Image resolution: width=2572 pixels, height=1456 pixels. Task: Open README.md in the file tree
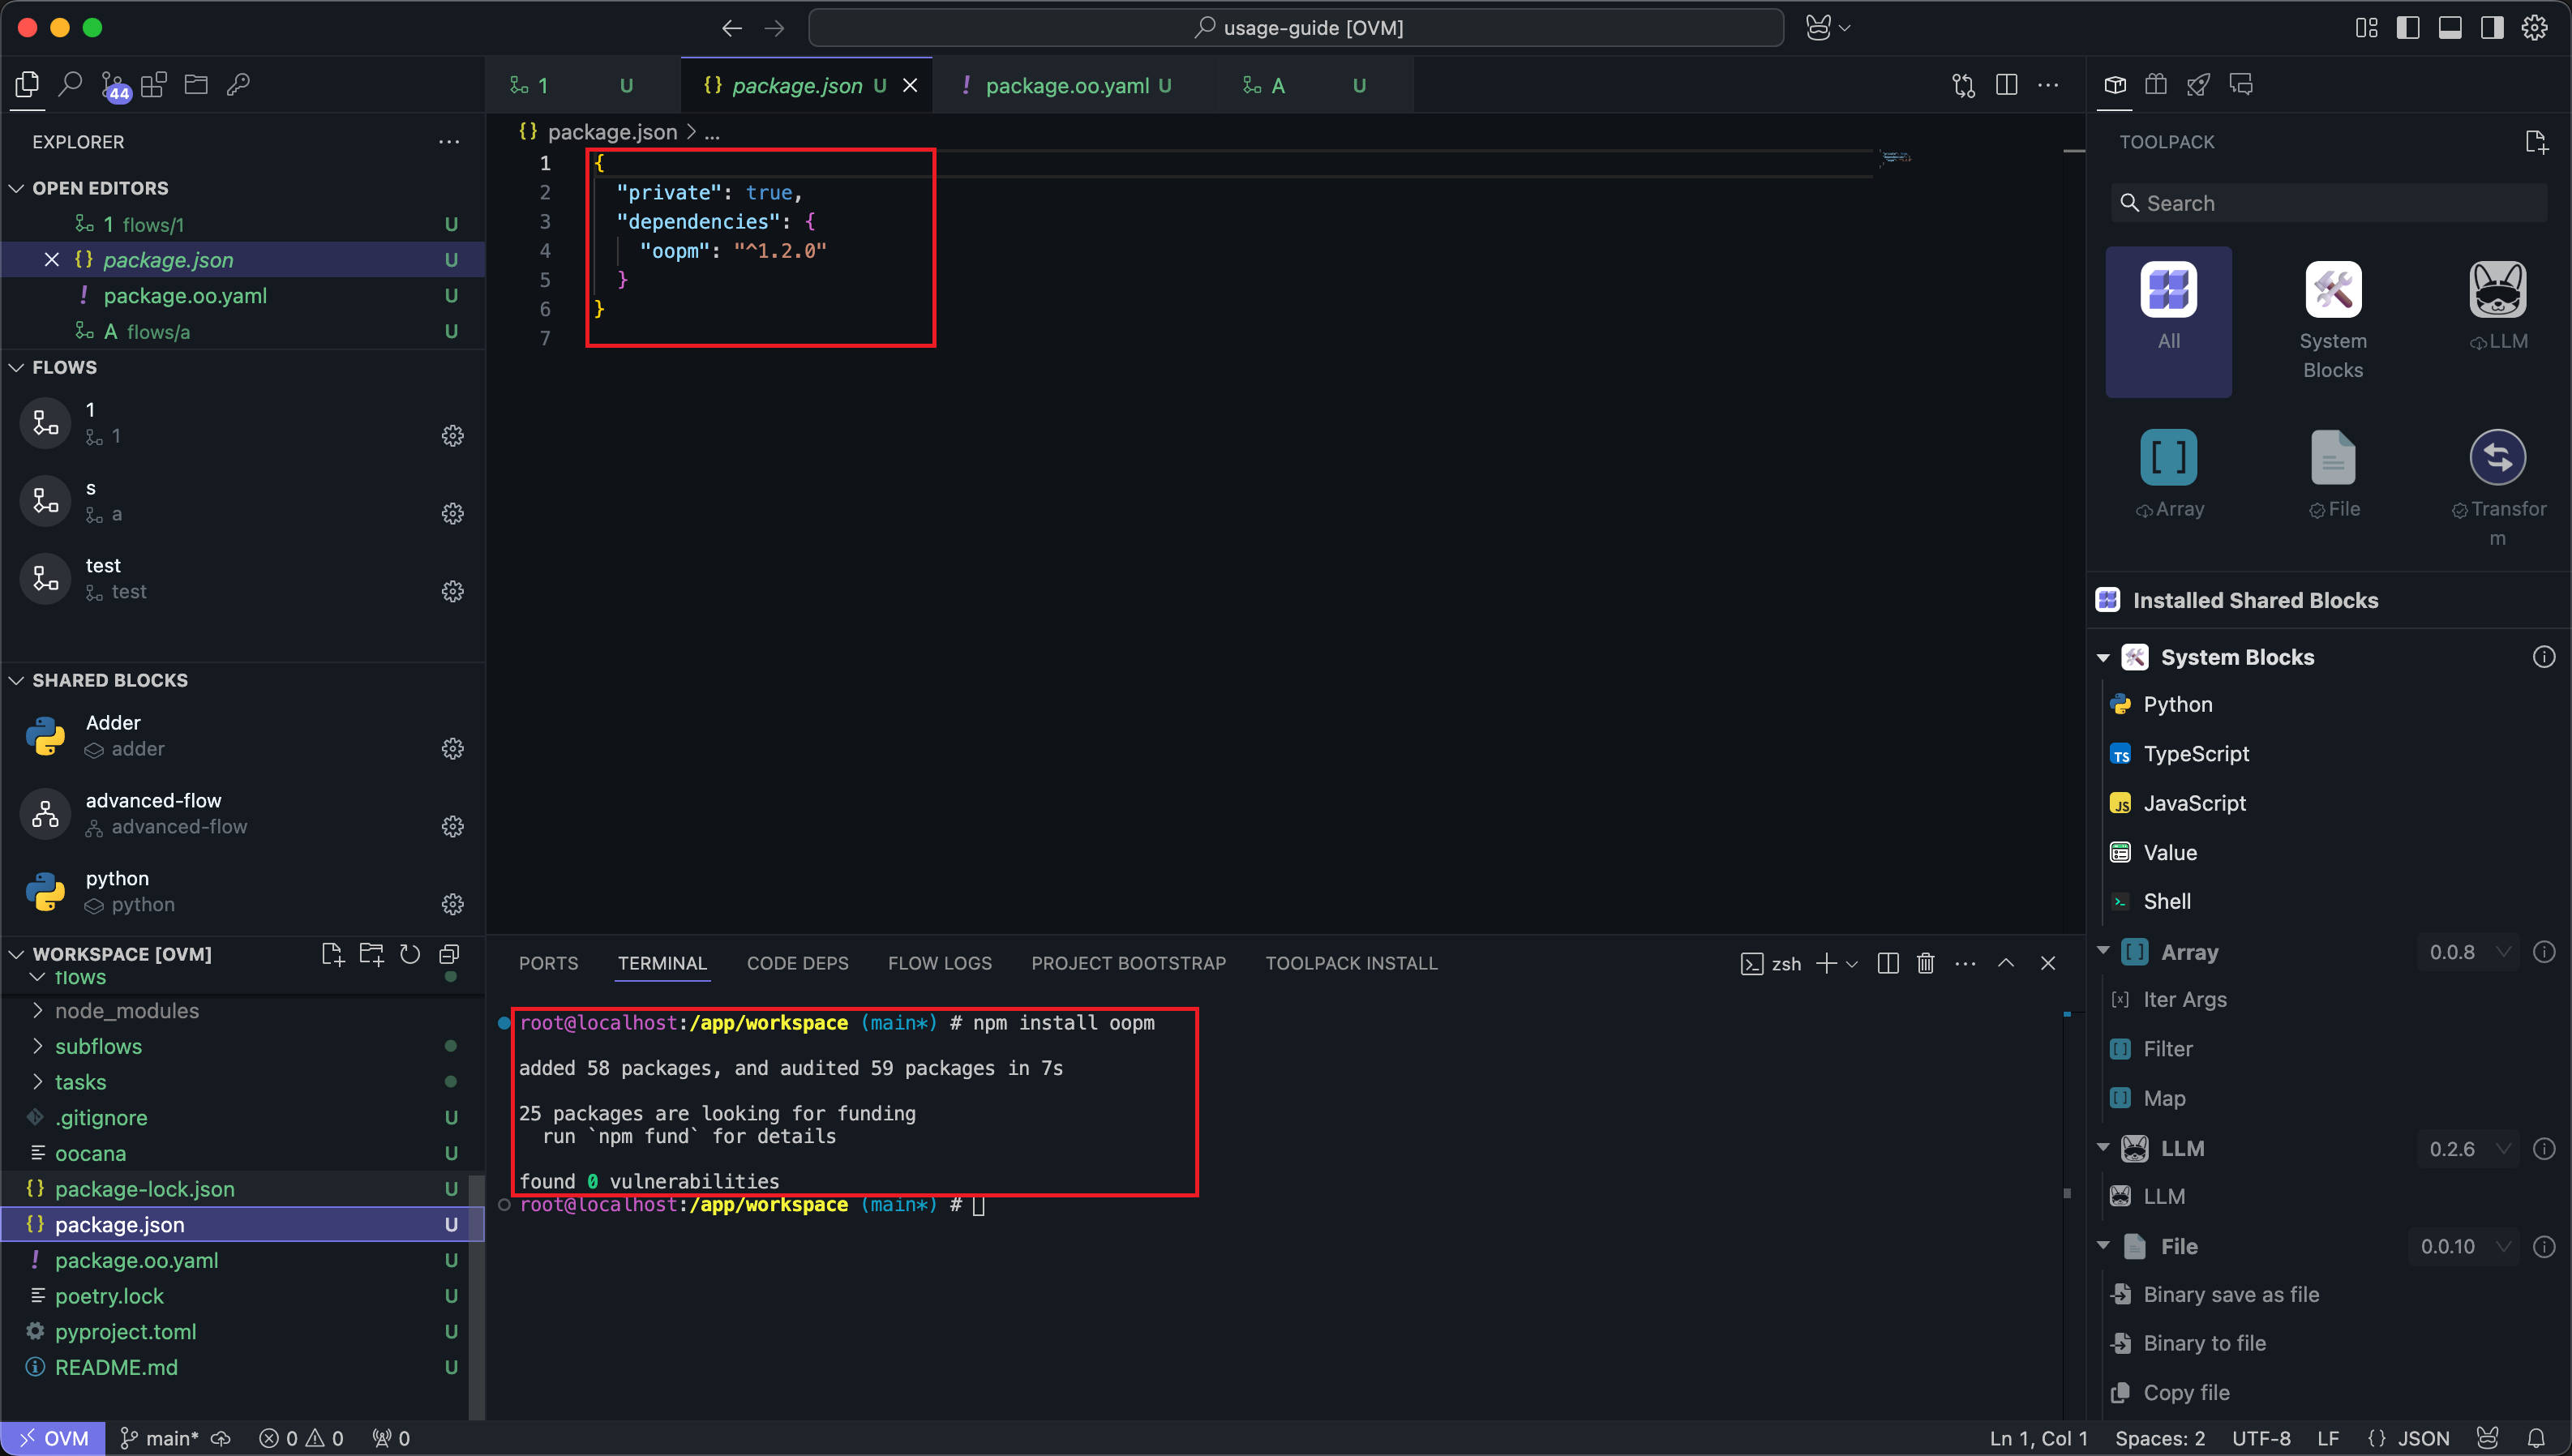click(116, 1367)
